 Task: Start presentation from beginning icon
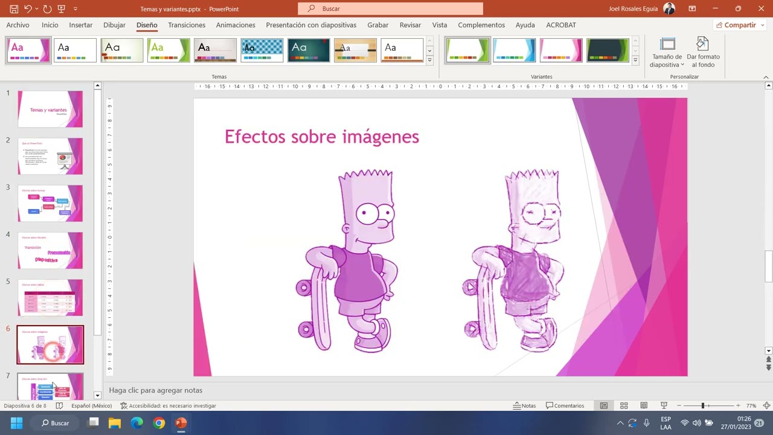(61, 9)
